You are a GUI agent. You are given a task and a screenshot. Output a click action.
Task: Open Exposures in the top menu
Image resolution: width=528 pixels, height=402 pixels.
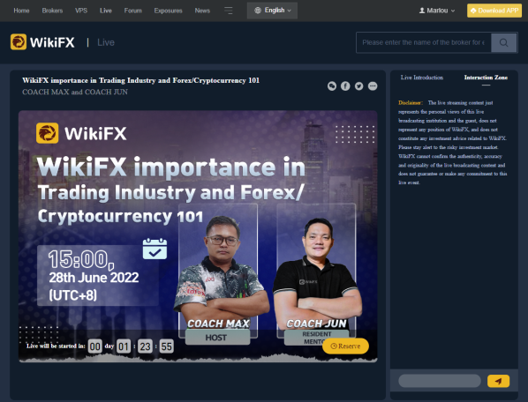168,11
